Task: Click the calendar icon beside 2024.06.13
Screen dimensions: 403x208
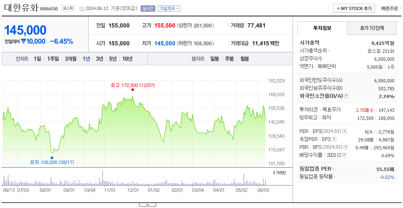Action: pyautogui.click(x=82, y=9)
